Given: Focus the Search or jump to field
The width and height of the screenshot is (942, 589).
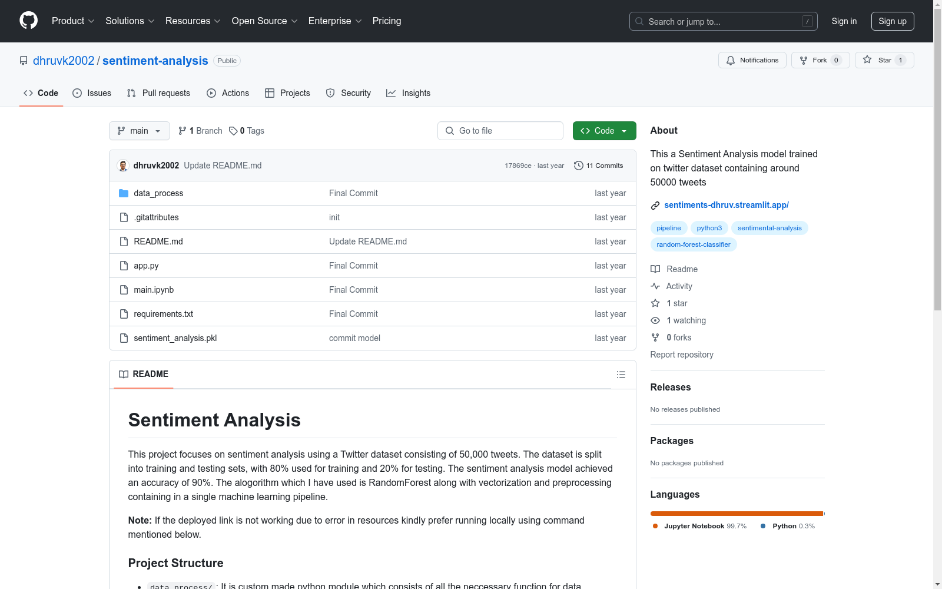Looking at the screenshot, I should (723, 21).
